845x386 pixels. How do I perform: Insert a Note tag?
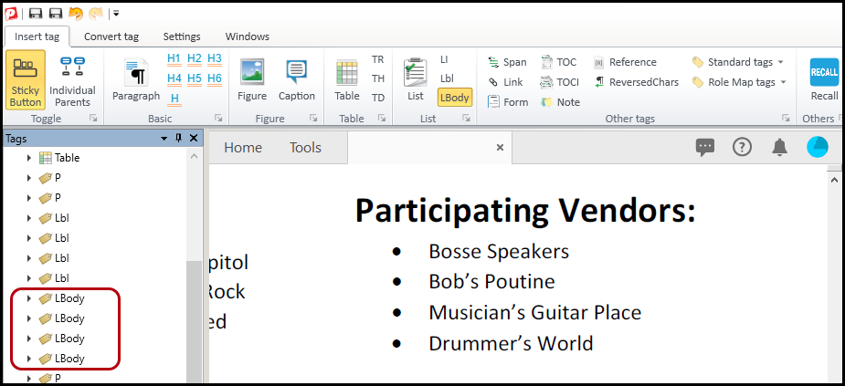[560, 102]
